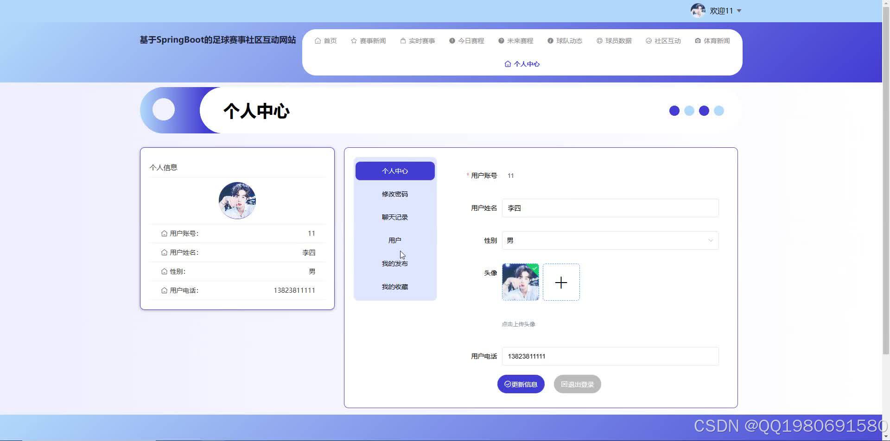This screenshot has width=890, height=441.
Task: Click the 社区互动 smiley icon
Action: [x=648, y=41]
